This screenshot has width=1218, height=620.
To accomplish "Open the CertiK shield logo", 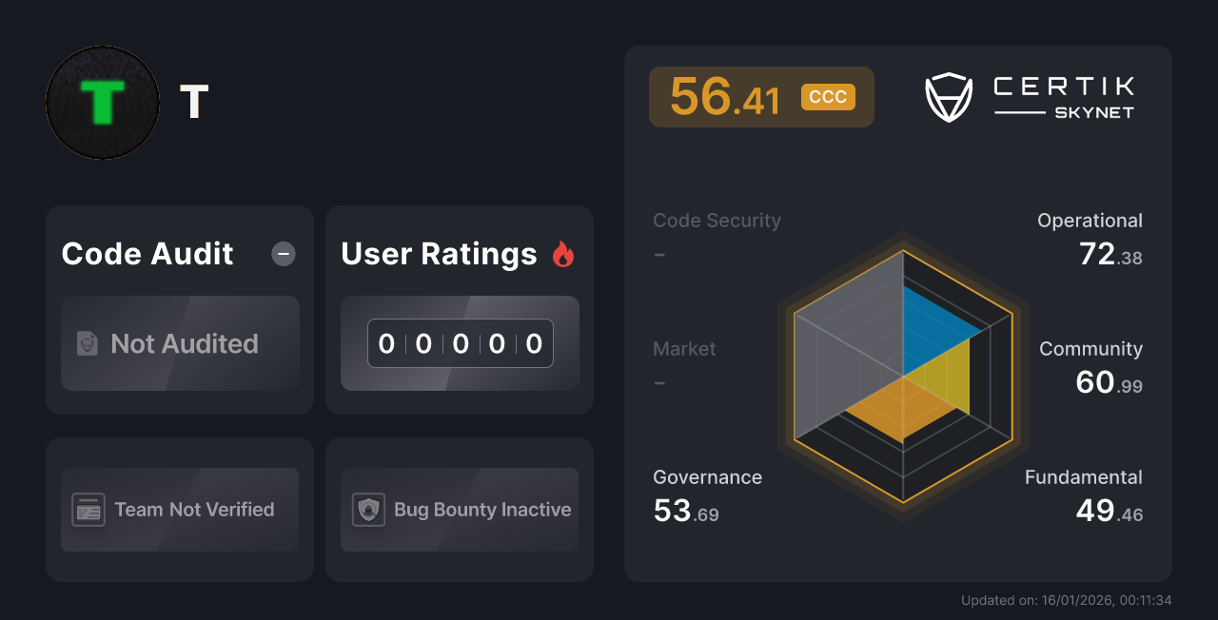I will point(948,97).
